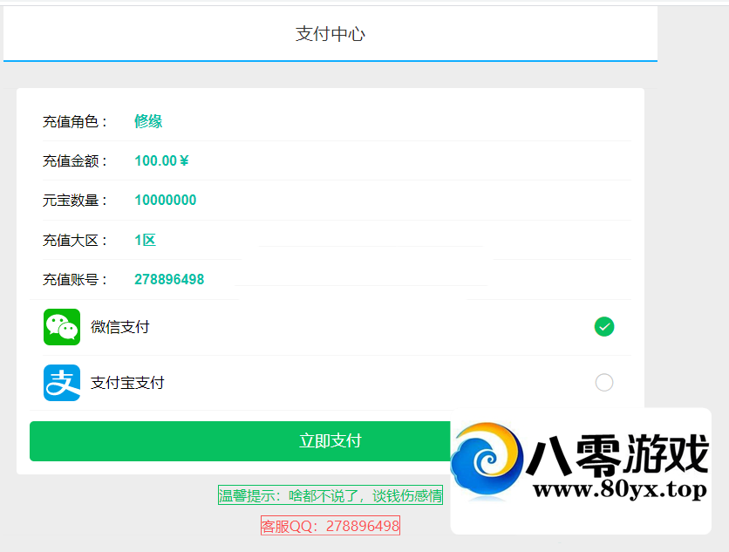This screenshot has width=729, height=552.
Task: Click the amount value 100.00￥
Action: pyautogui.click(x=161, y=161)
